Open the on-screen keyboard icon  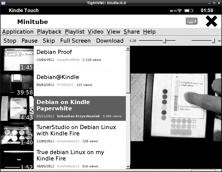191,21
